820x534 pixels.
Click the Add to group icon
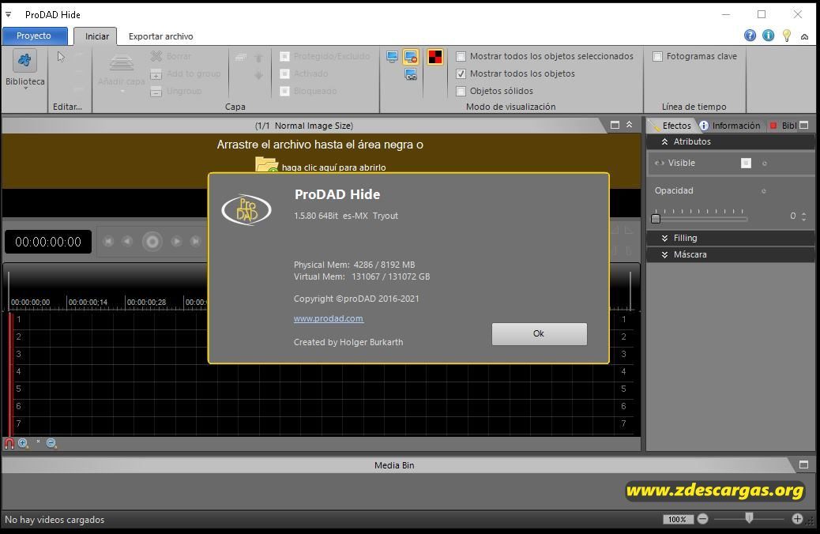point(156,74)
